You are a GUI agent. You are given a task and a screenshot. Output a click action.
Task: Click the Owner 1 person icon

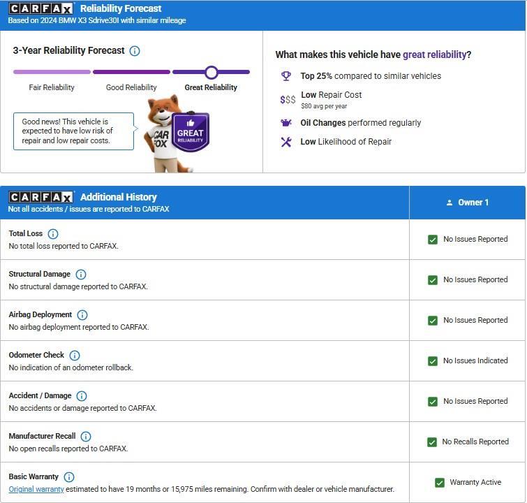450,203
